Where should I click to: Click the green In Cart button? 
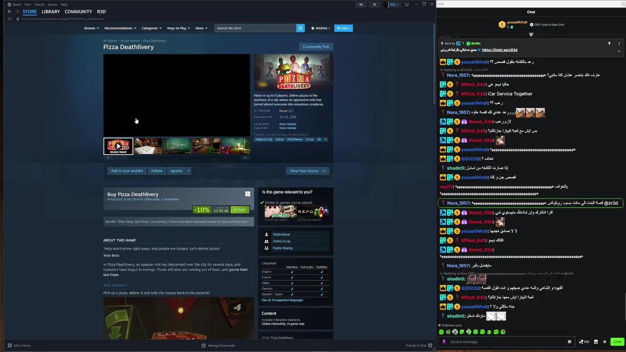(240, 210)
